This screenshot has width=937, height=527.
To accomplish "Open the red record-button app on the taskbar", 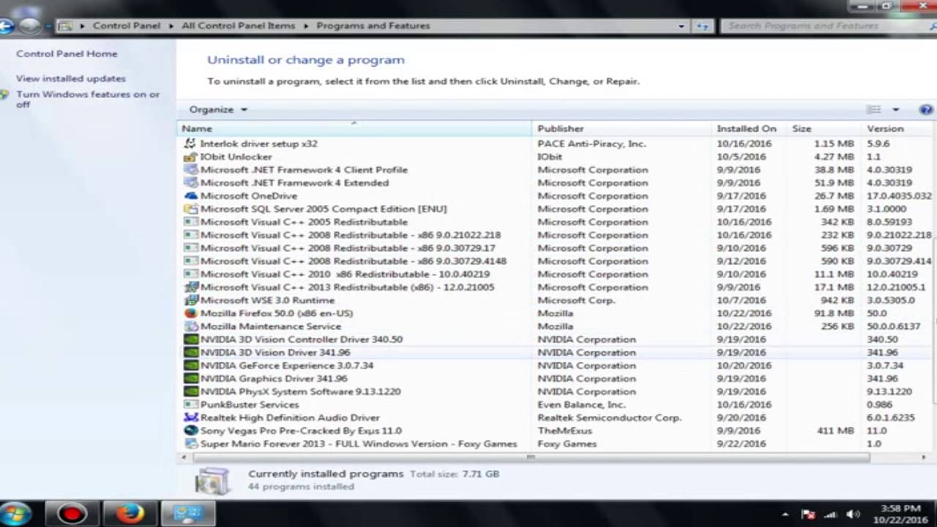I will [72, 514].
